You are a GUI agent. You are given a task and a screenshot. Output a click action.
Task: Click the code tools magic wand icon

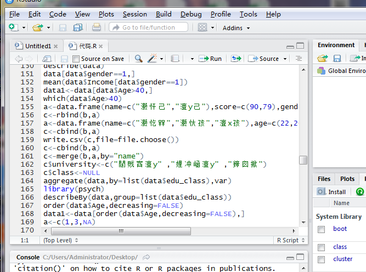coord(152,58)
